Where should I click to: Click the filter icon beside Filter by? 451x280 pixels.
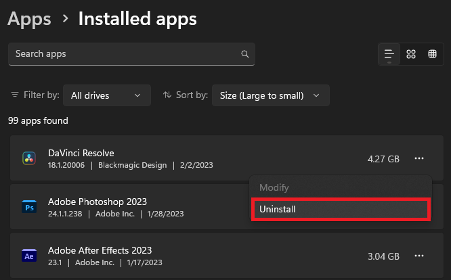pyautogui.click(x=16, y=95)
